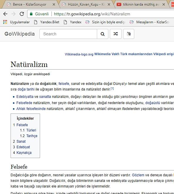Click YouTube favicon on tilkinin tab
This screenshot has height=194, width=174.
click(x=119, y=4)
